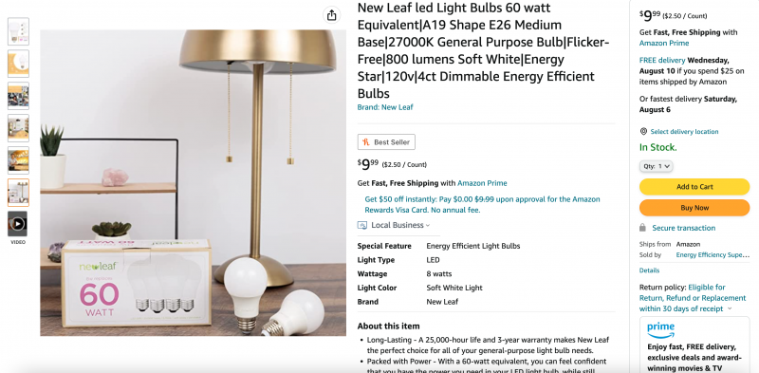
Task: Click the Local Business storefront icon
Action: tap(362, 225)
